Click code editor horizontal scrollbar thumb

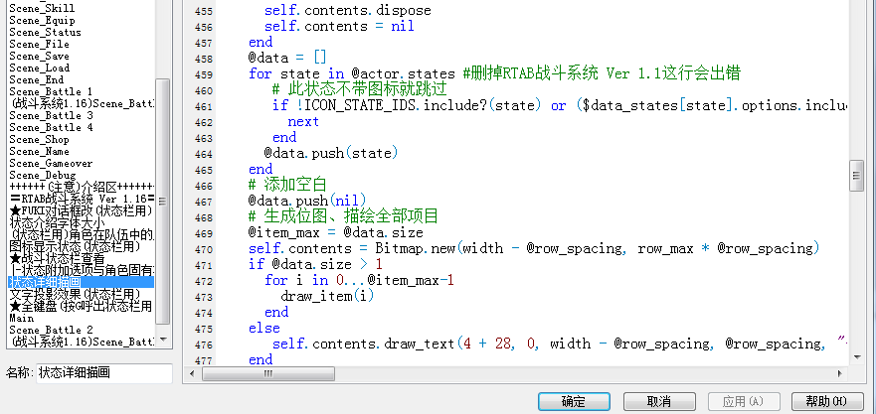point(268,373)
